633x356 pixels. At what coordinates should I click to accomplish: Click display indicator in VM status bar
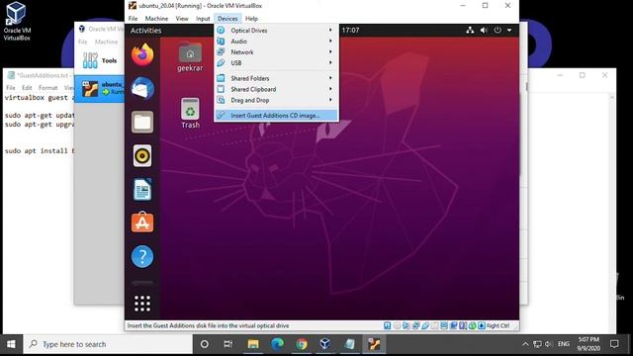444,325
